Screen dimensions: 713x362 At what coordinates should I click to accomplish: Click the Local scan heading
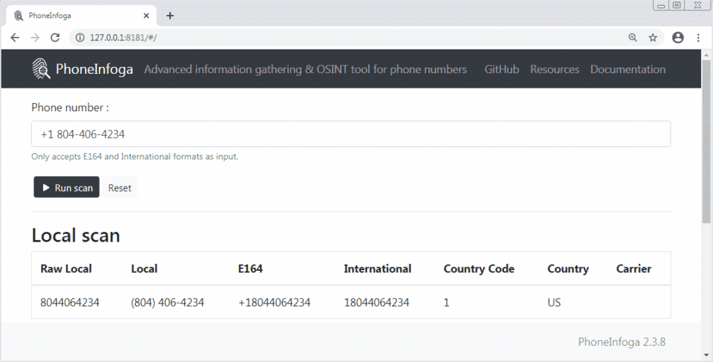(76, 235)
